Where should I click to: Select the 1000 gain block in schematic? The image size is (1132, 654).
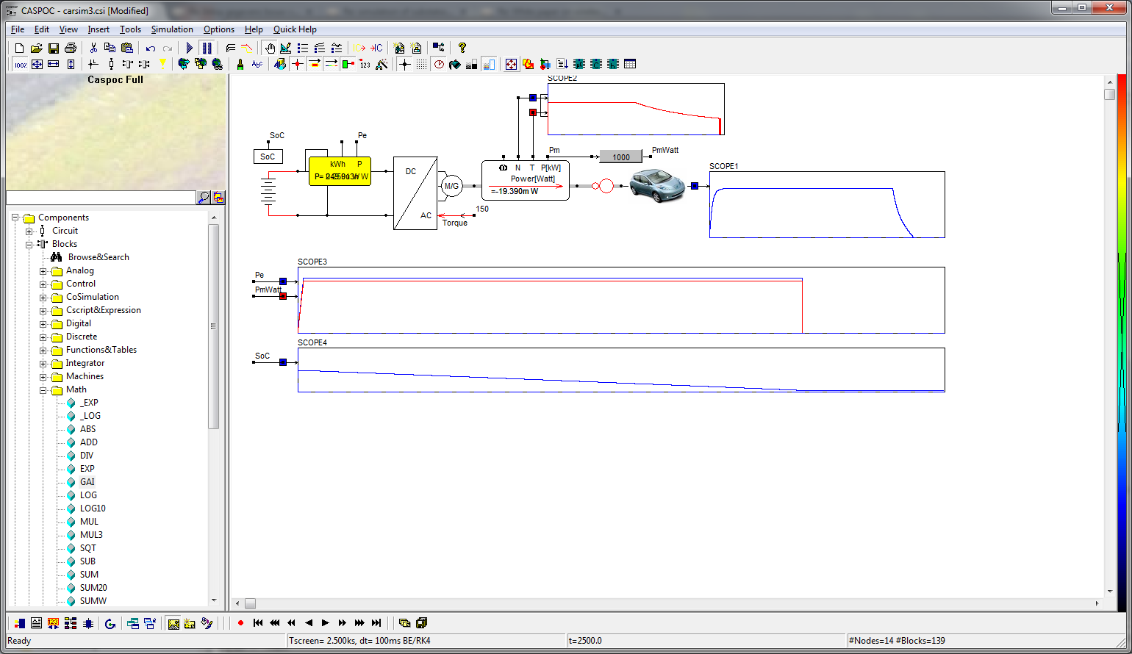coord(621,157)
